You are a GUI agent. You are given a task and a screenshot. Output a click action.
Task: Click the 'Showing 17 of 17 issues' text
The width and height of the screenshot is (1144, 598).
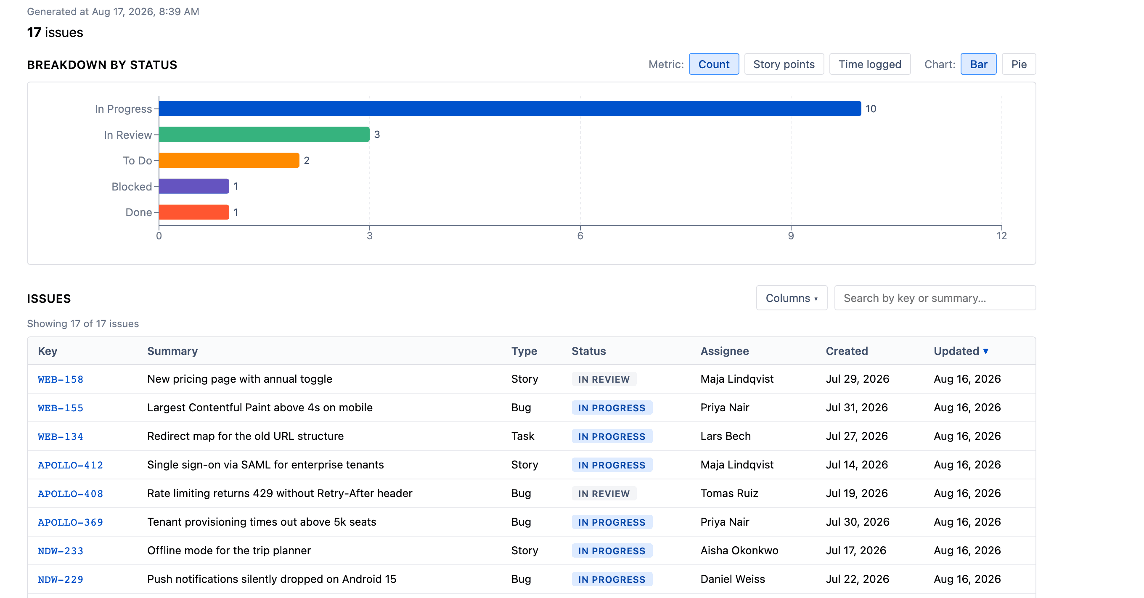coord(83,324)
